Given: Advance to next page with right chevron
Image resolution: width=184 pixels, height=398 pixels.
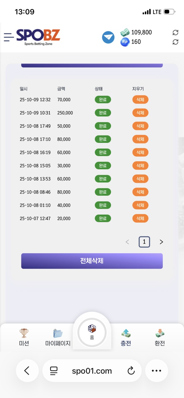Looking at the screenshot, I should click(161, 242).
